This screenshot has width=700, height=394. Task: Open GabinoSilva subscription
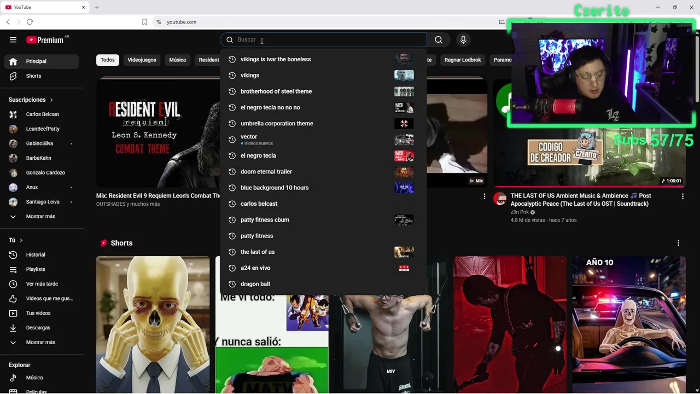coord(42,143)
